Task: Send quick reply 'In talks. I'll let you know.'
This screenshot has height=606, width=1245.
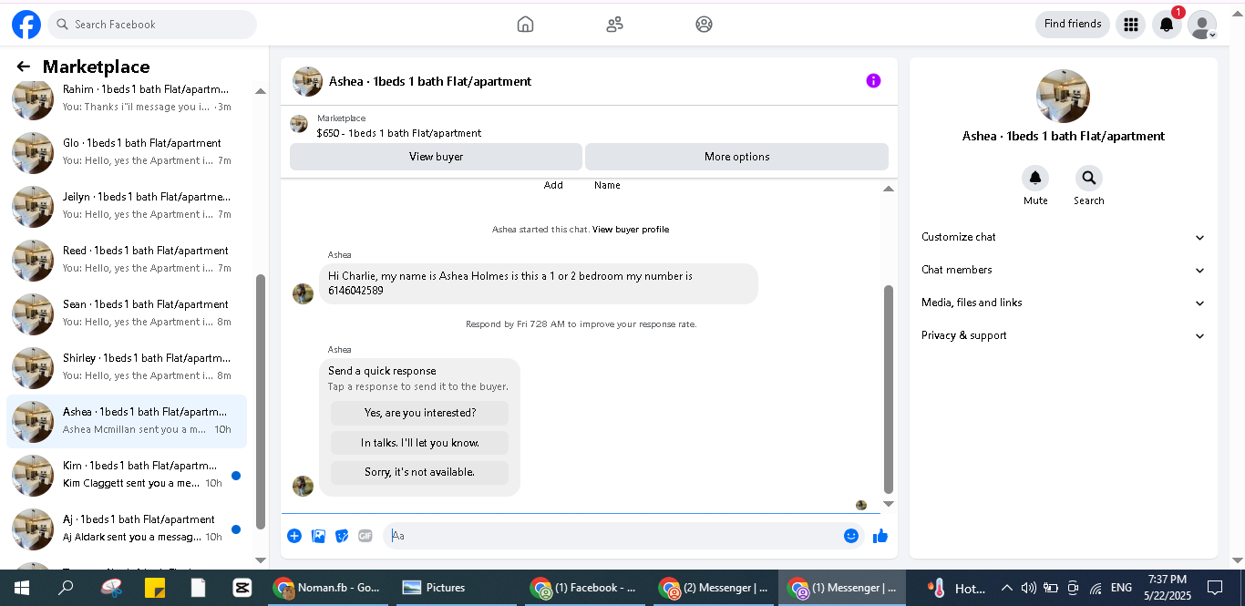Action: (419, 443)
